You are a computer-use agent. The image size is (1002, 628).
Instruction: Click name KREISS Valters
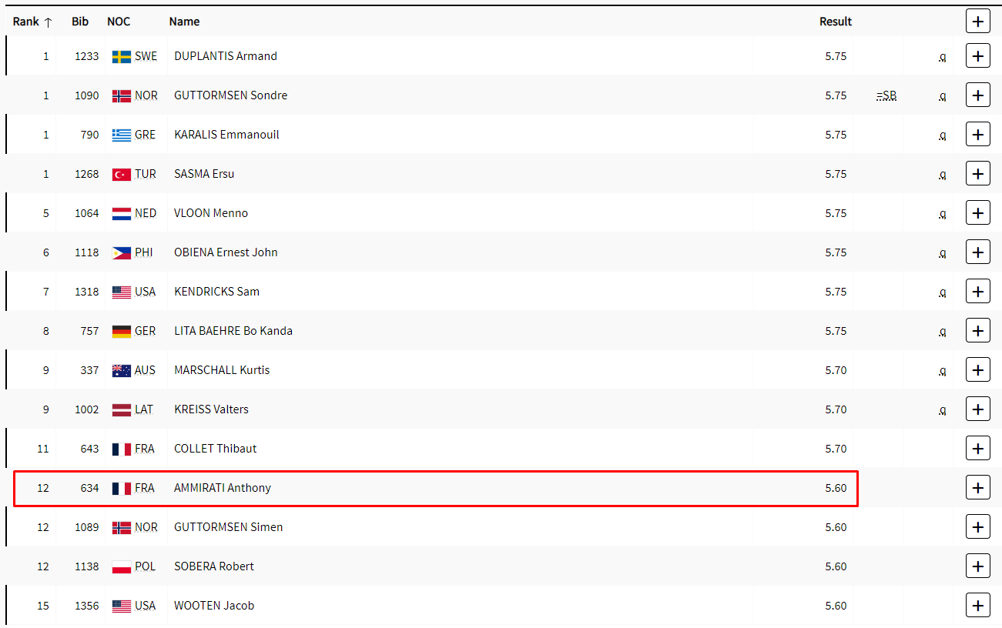point(211,409)
